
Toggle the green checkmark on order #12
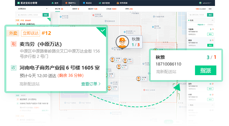(103, 30)
